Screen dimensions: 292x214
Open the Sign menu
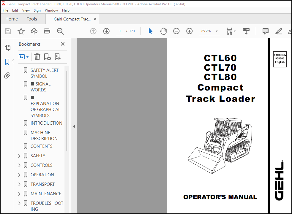click(x=37, y=10)
